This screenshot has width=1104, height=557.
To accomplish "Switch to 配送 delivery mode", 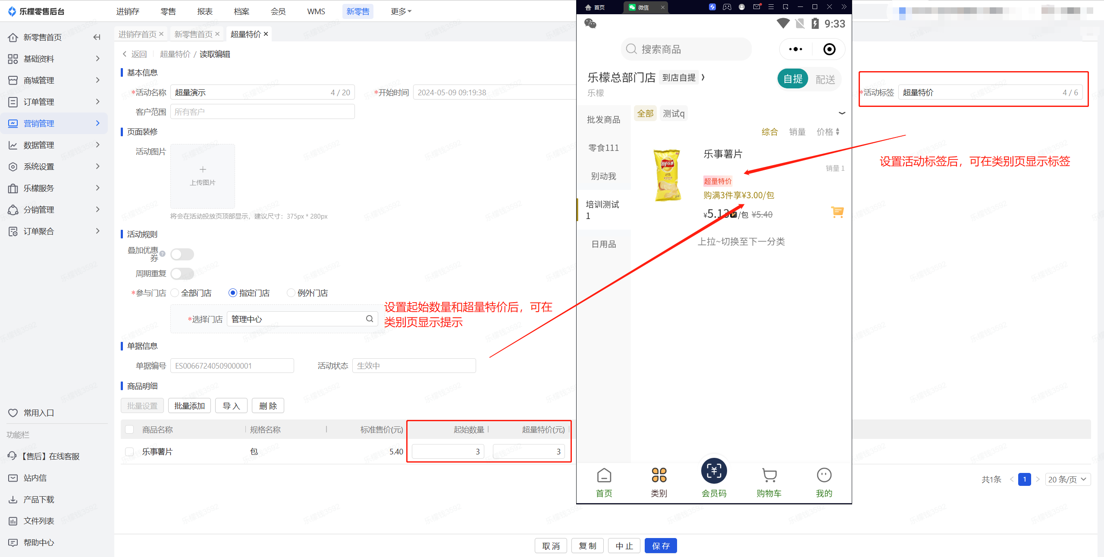I will [x=825, y=79].
